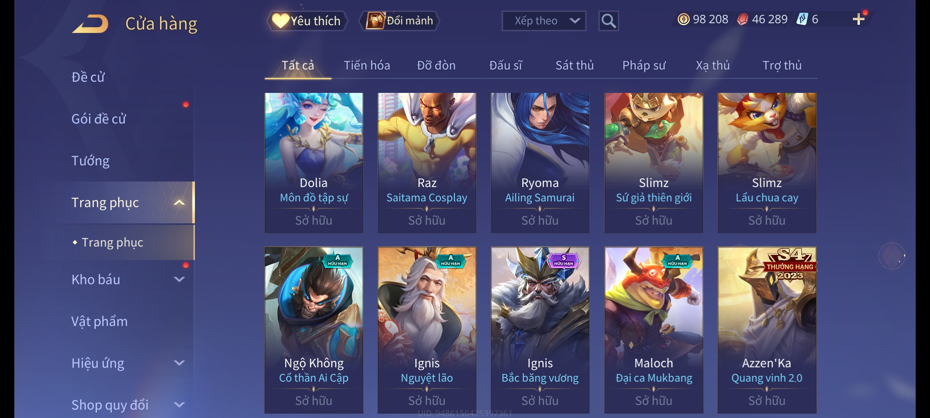Go to Gói đề cử section

(98, 119)
